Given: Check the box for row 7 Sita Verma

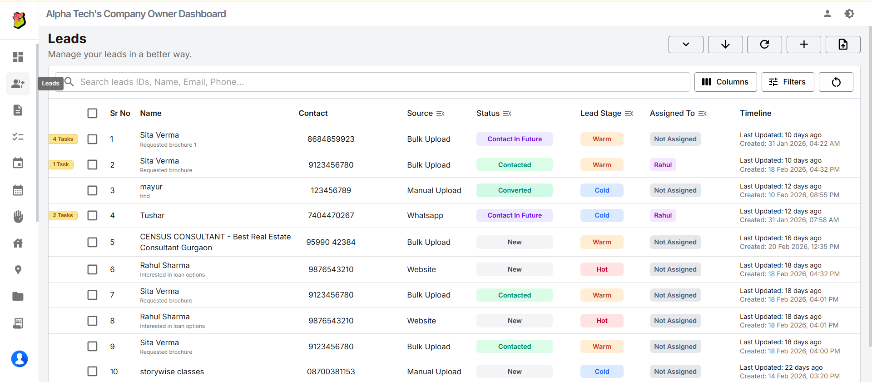Looking at the screenshot, I should pyautogui.click(x=92, y=295).
